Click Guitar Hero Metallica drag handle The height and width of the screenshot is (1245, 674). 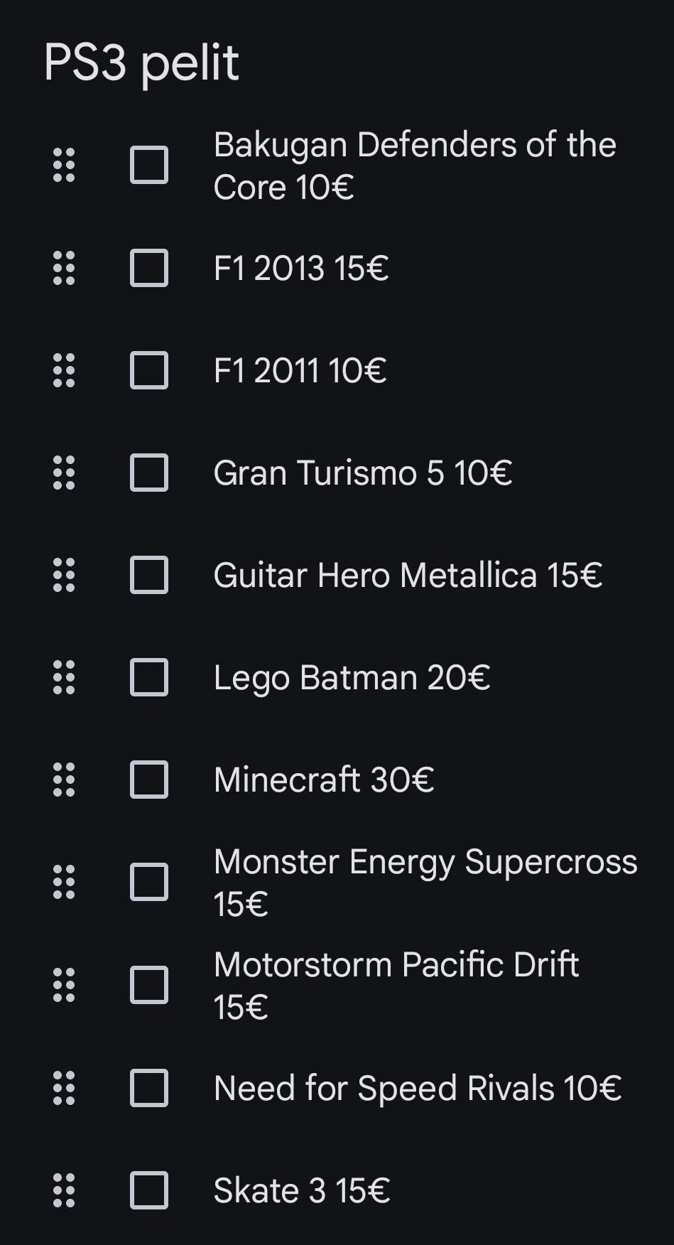[x=64, y=575]
